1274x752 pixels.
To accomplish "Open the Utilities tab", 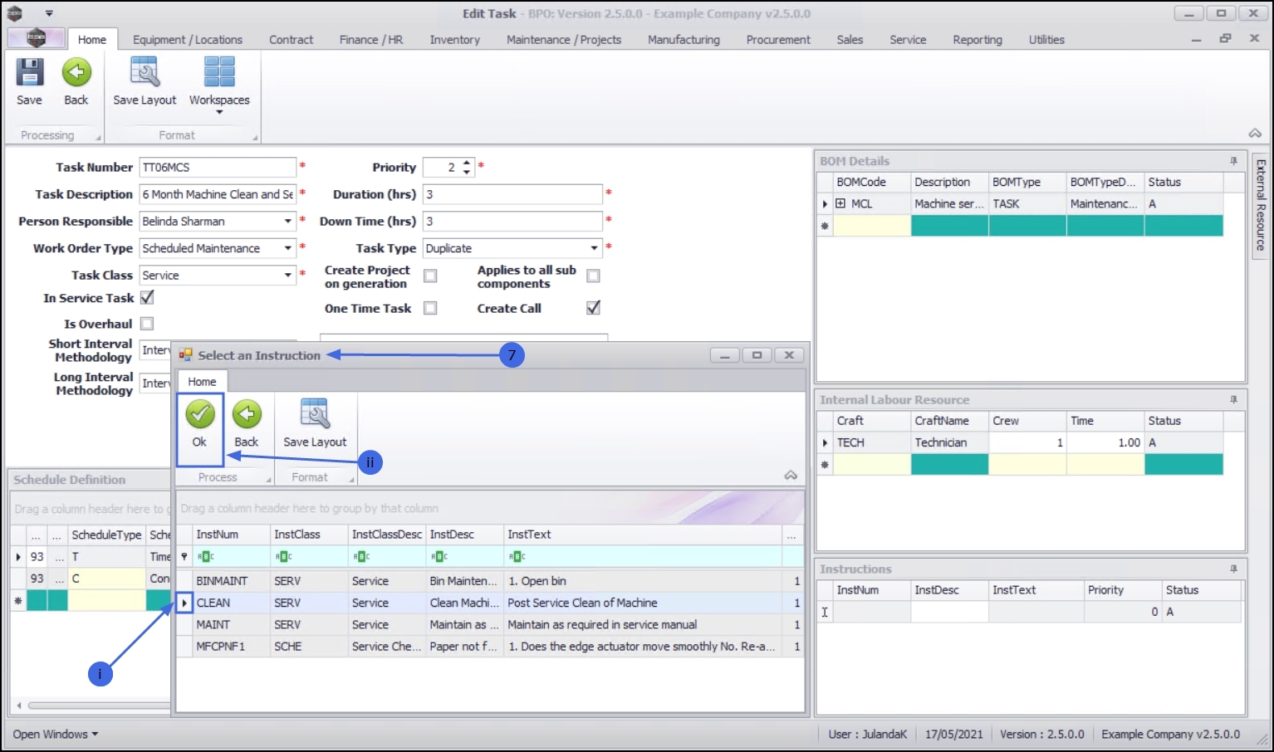I will pos(1046,40).
